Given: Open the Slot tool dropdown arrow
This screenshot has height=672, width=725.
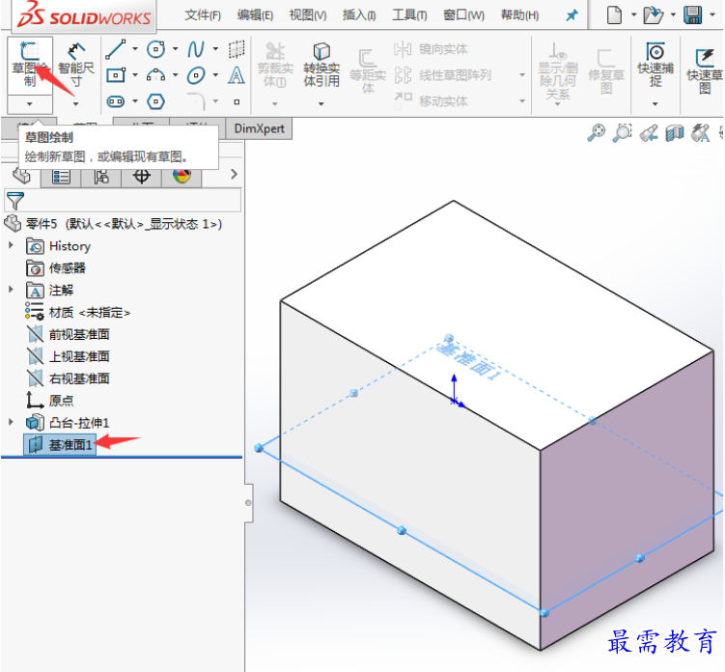Looking at the screenshot, I should click(135, 101).
